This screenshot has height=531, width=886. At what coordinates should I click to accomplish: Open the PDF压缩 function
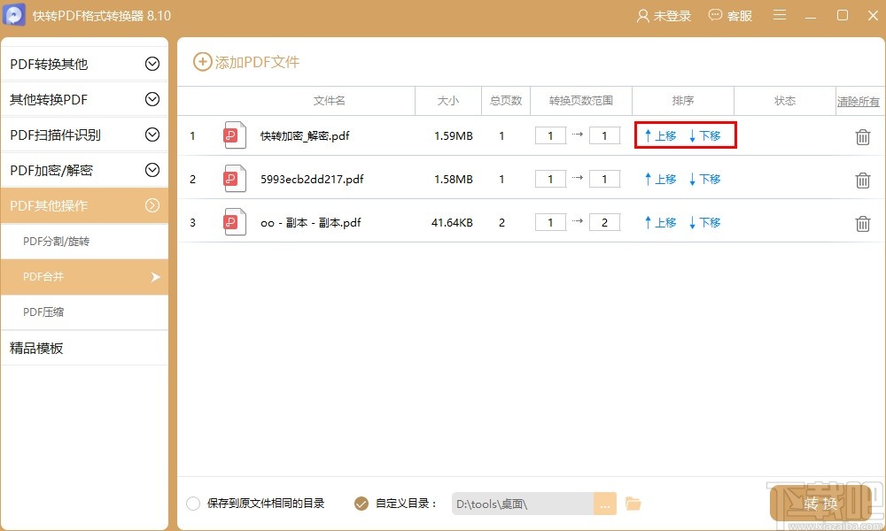(85, 312)
